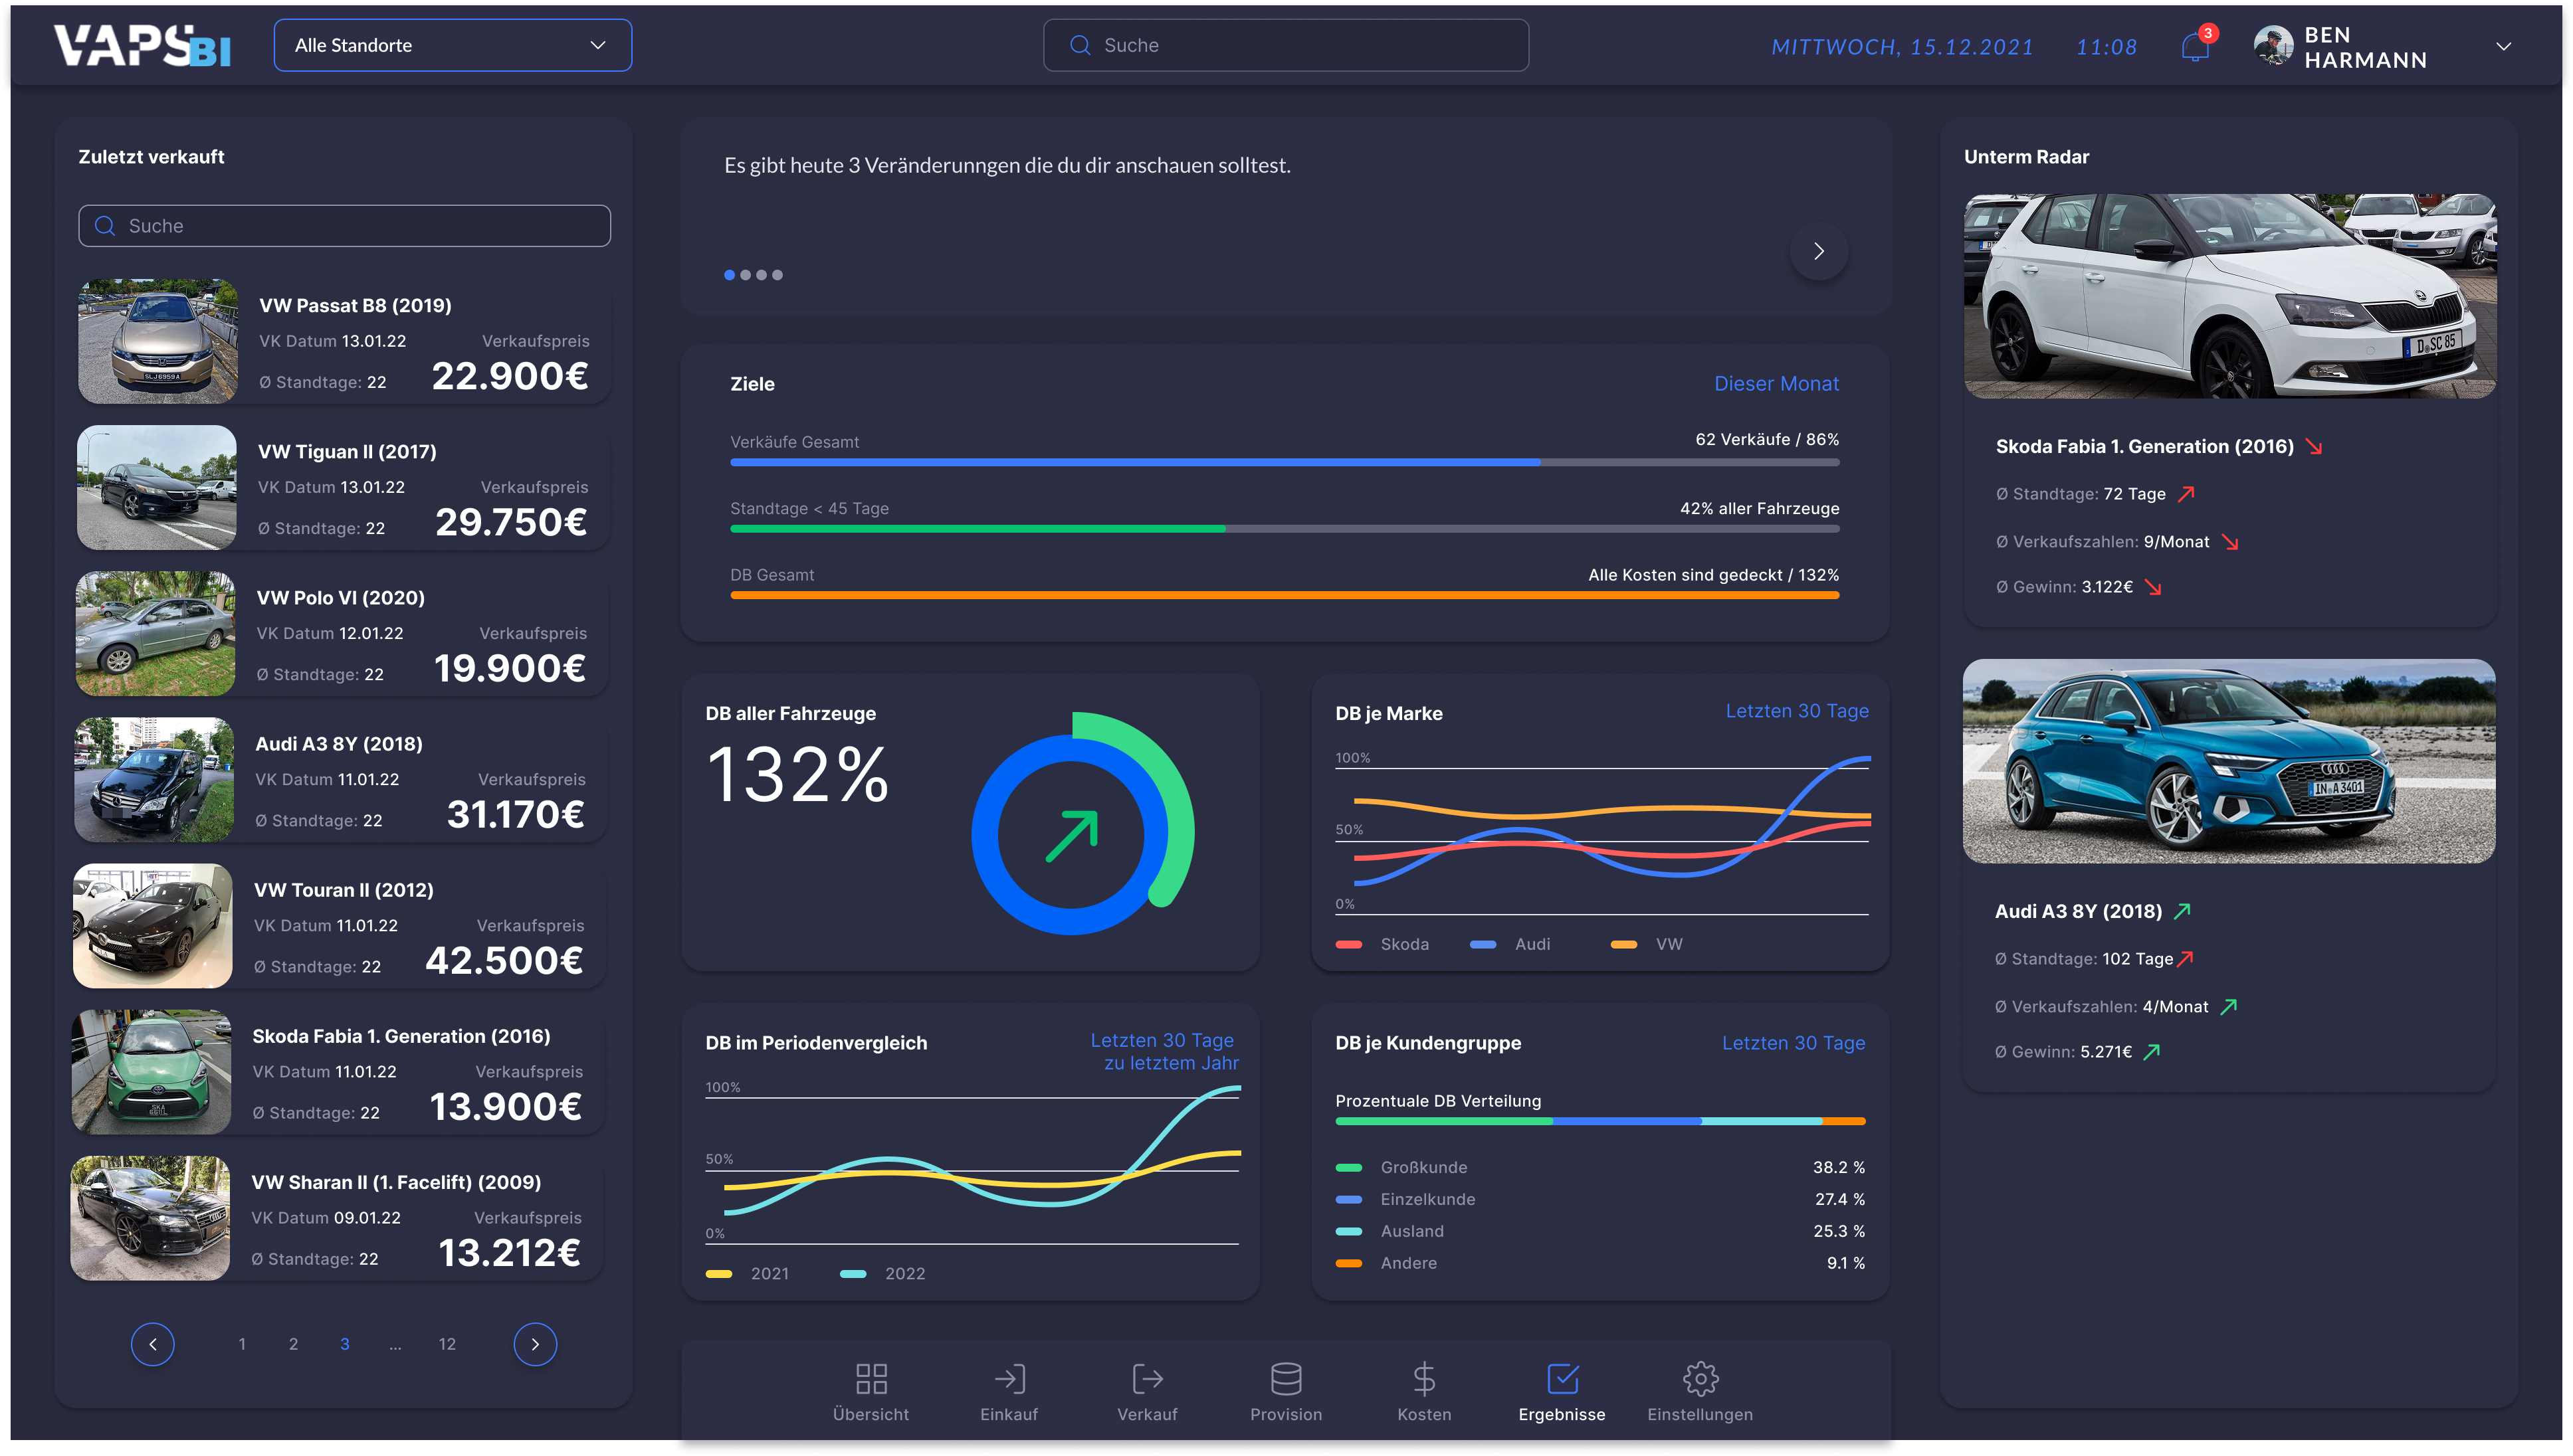
Task: Go to page 1 of sold cars
Action: tap(241, 1344)
